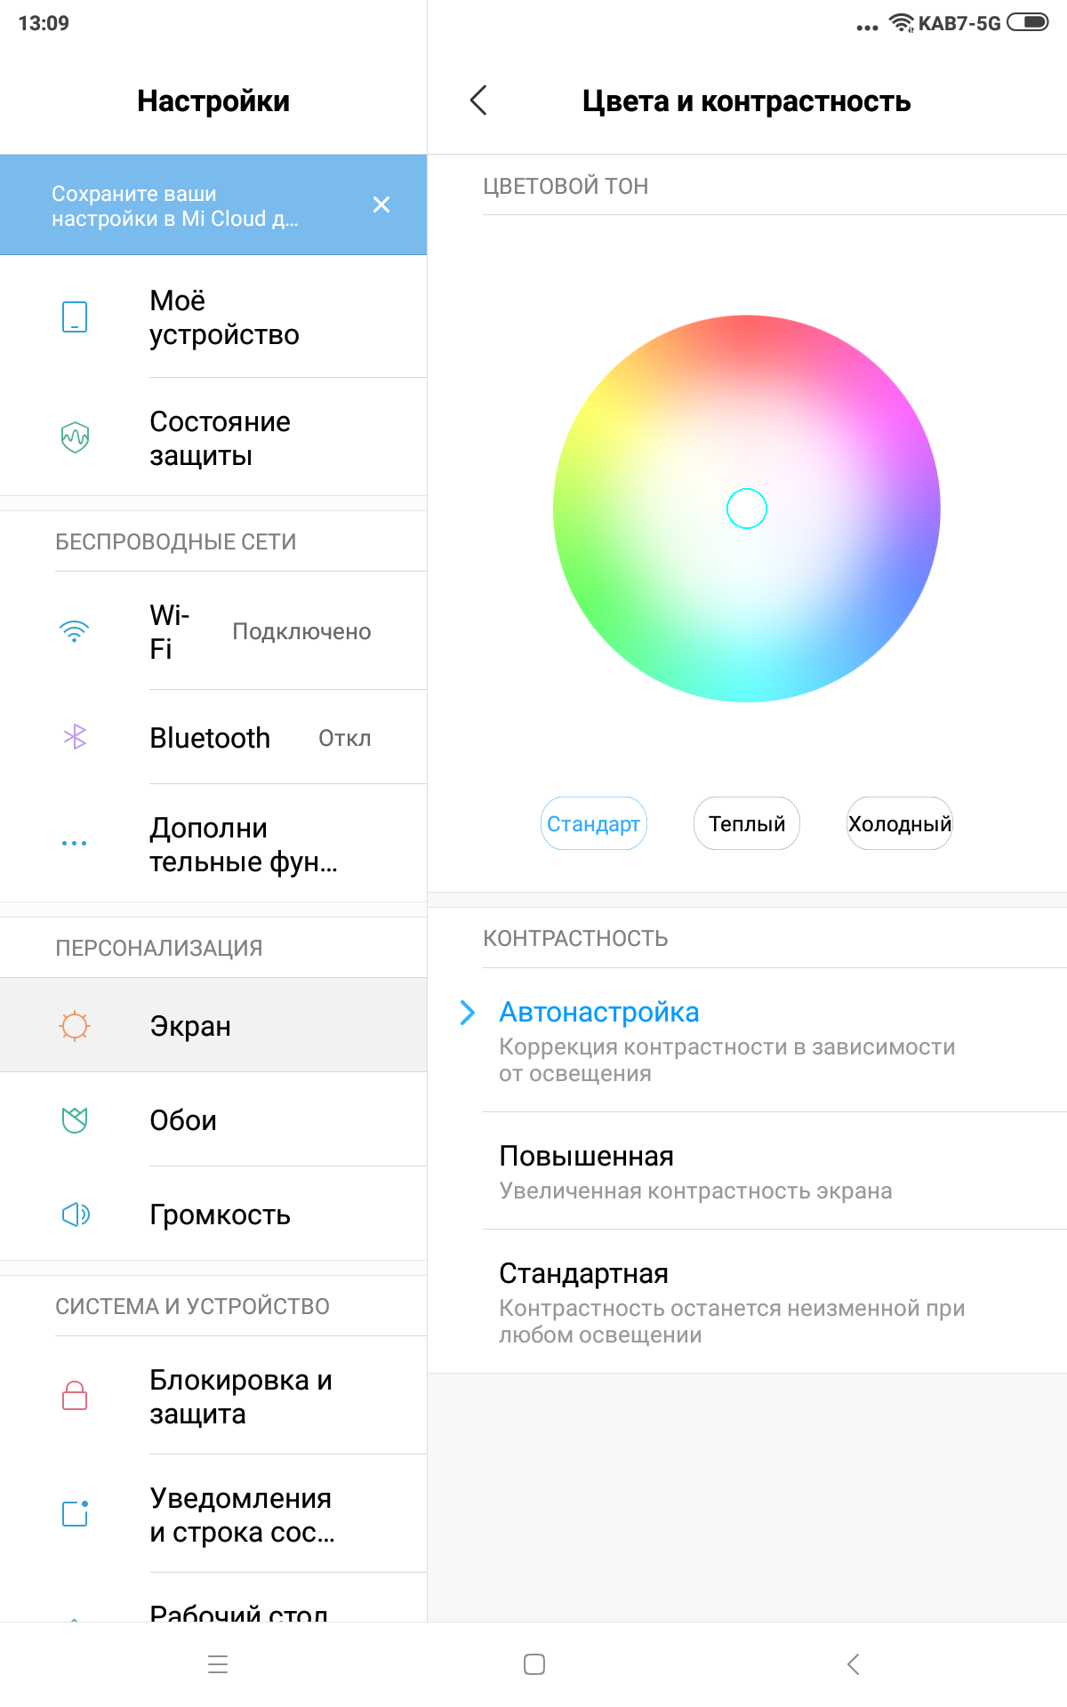Tap the Wi-Fi icon in settings list
The image size is (1067, 1707).
pyautogui.click(x=75, y=631)
